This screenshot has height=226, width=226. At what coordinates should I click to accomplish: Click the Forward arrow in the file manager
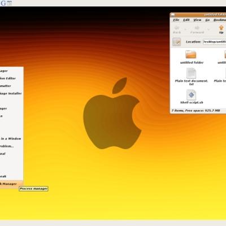pyautogui.click(x=197, y=30)
